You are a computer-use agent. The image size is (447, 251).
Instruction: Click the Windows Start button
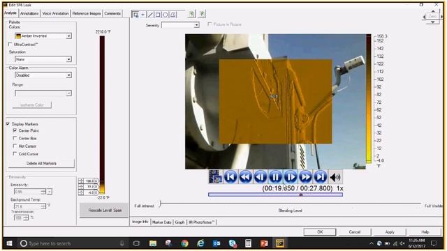coord(9,243)
